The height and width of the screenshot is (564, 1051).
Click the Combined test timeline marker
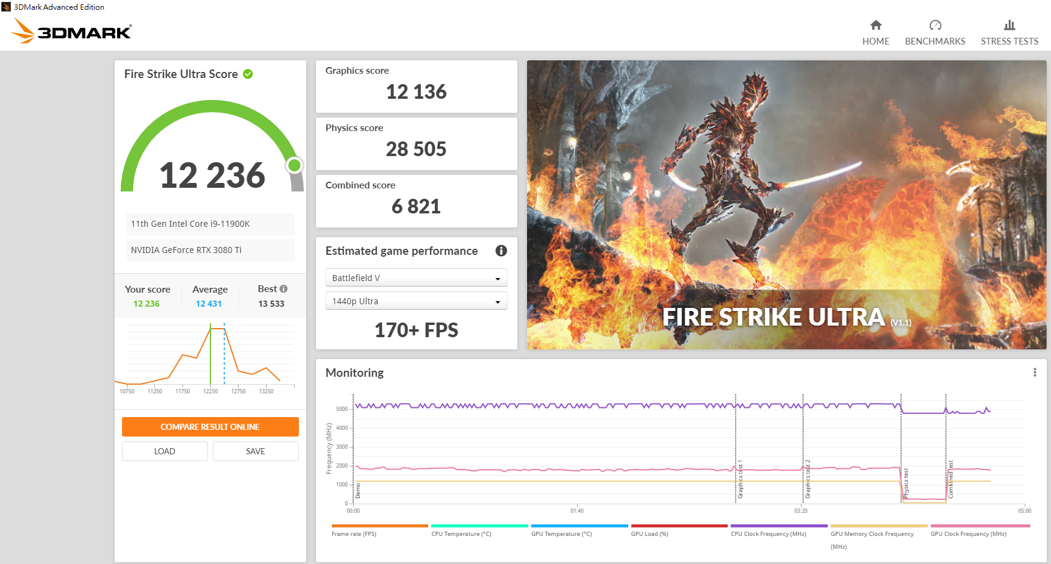[x=950, y=479]
